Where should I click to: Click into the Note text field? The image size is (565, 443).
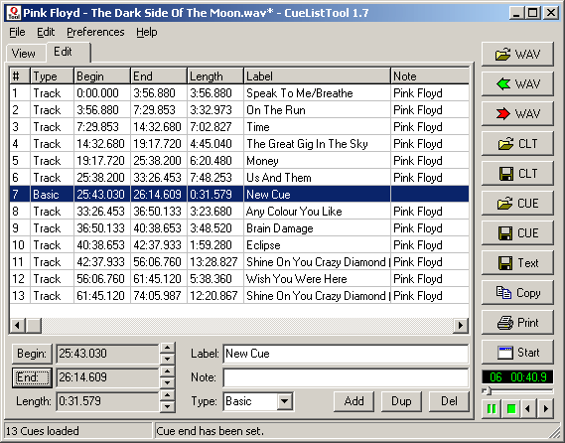(x=346, y=377)
